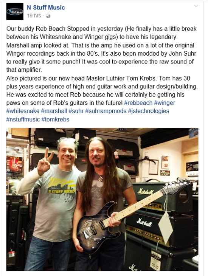Follow the #nstuffmusic hashtag

[x=23, y=119]
